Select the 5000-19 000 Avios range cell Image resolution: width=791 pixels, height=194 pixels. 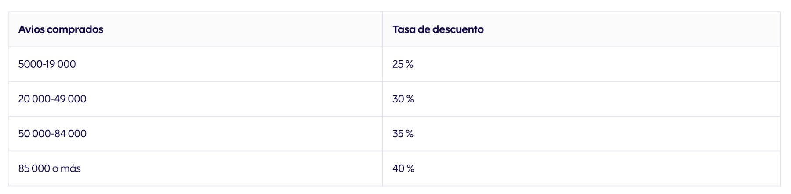pos(47,64)
